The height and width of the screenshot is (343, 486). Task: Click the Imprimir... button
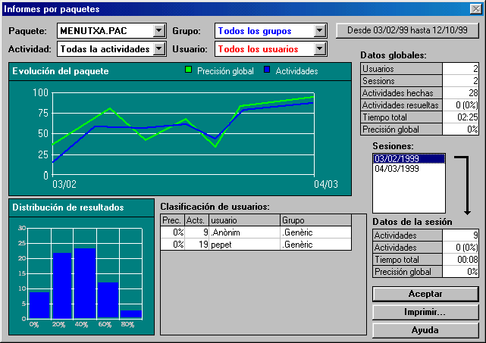(425, 312)
